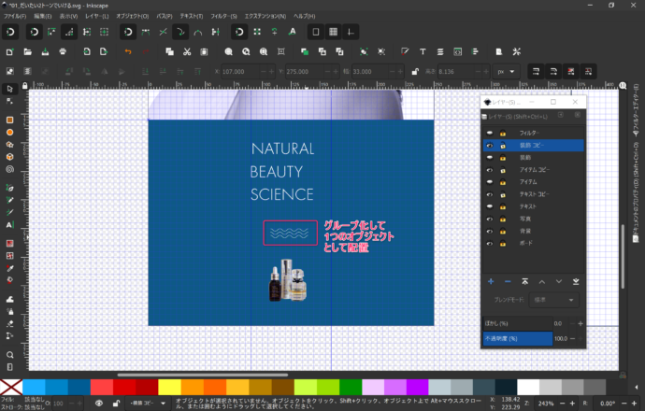
Task: Click the Export icon
Action: point(104,51)
